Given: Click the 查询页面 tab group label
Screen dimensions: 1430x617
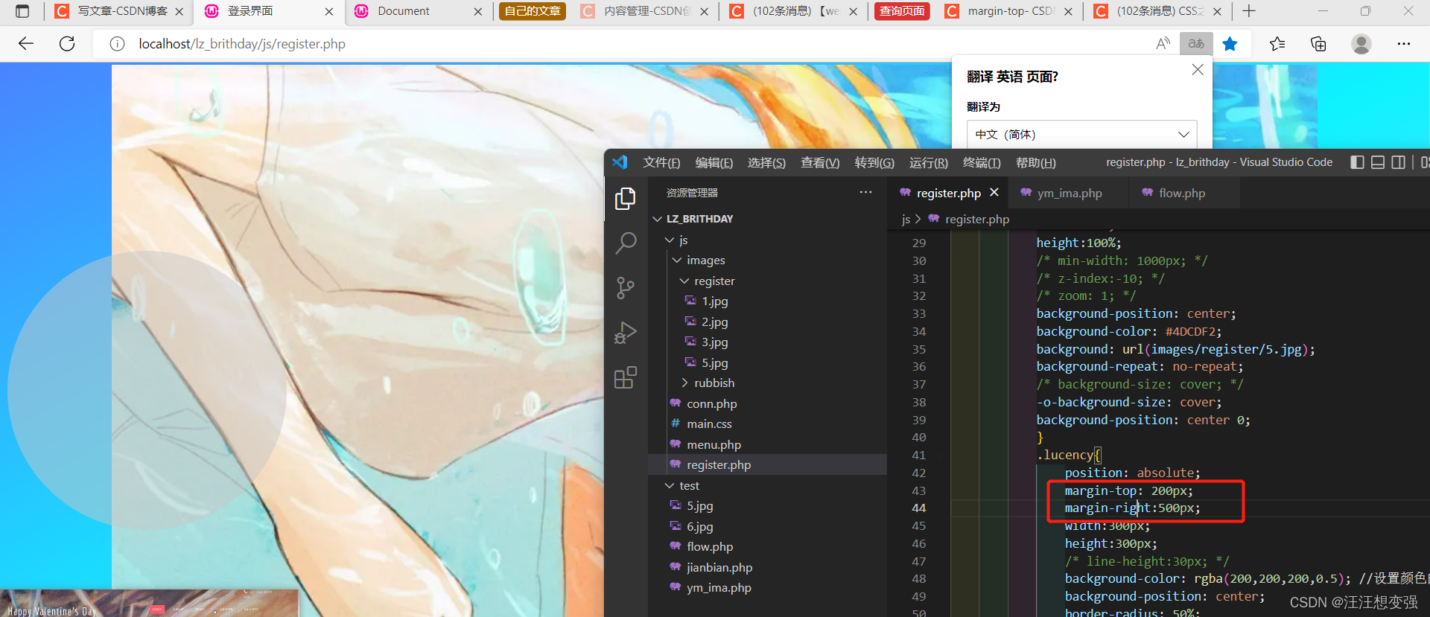Looking at the screenshot, I should pyautogui.click(x=902, y=11).
